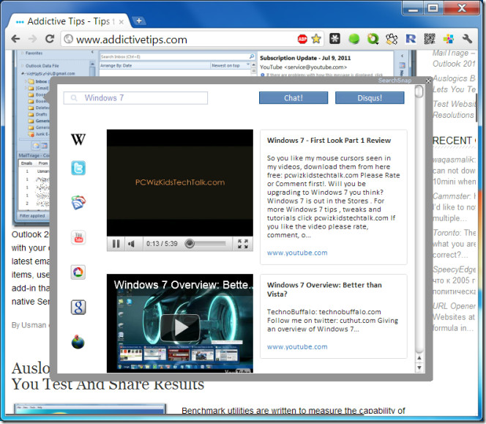The width and height of the screenshot is (486, 424).
Task: Close the Addictive Tips tab
Action: pos(121,22)
